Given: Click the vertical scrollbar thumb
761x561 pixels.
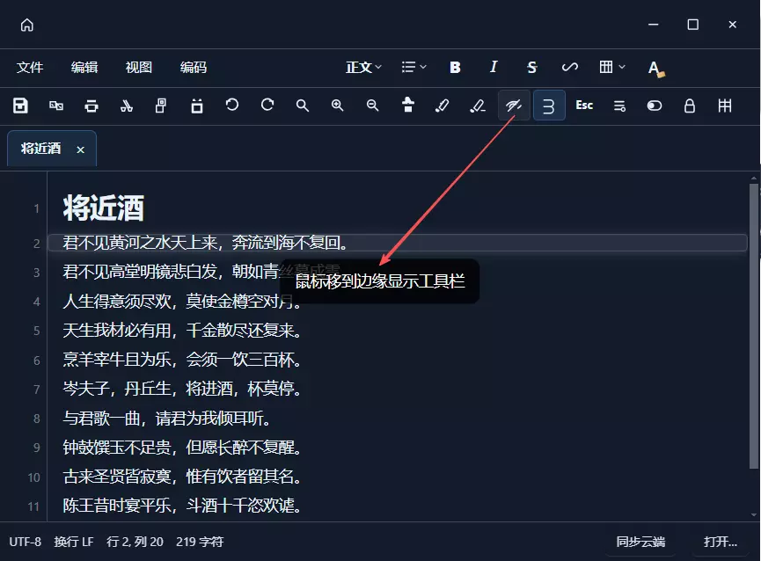Looking at the screenshot, I should 753,326.
